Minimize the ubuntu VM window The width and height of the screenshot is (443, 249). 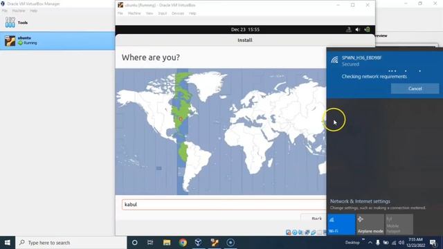tap(338, 5)
